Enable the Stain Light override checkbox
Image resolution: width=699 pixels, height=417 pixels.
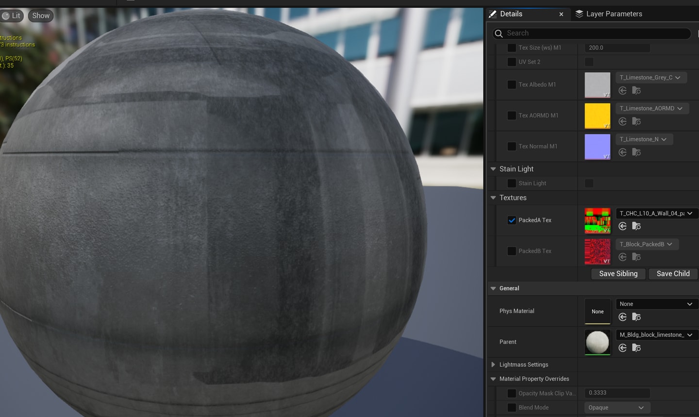(512, 183)
